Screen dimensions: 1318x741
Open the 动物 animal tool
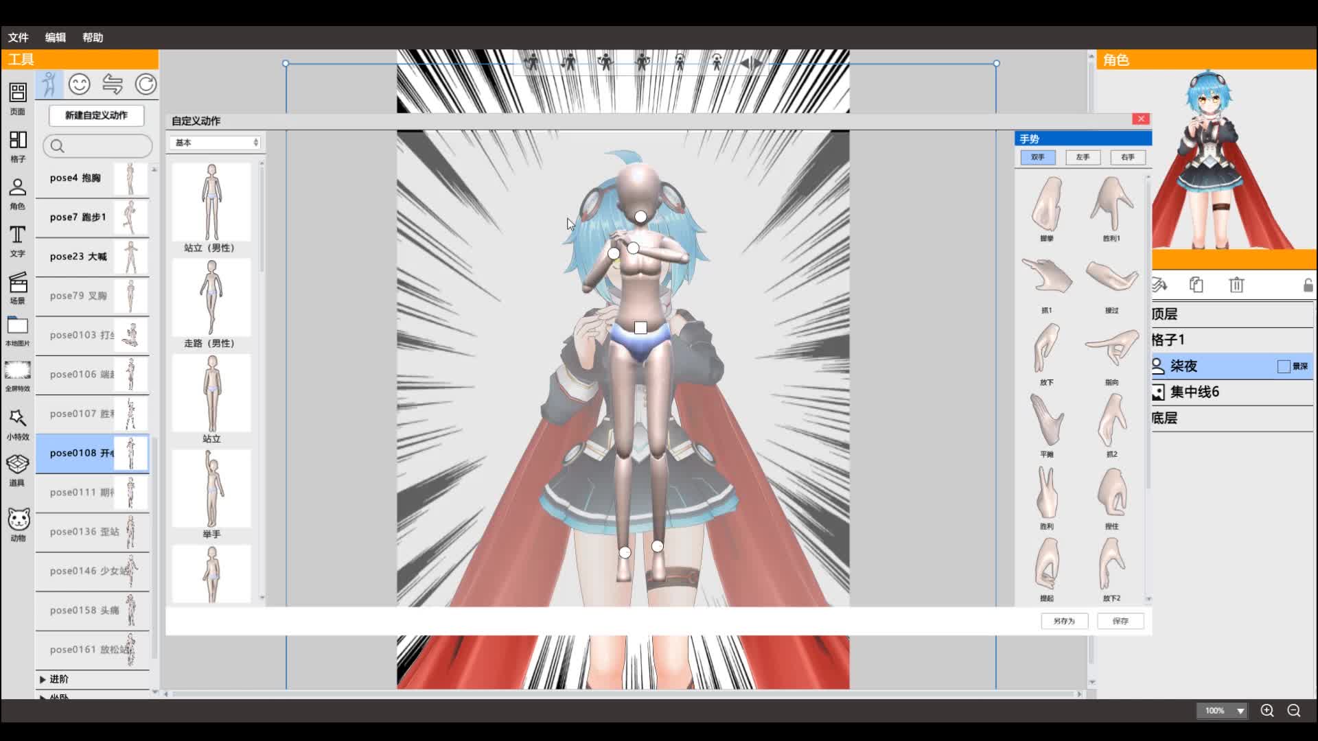coord(19,519)
